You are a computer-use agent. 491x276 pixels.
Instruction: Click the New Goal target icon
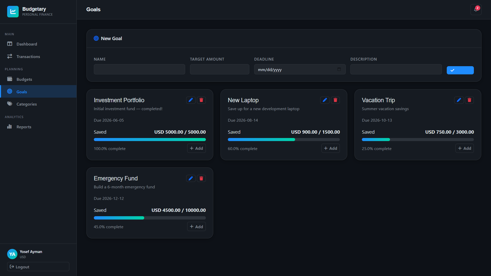96,38
